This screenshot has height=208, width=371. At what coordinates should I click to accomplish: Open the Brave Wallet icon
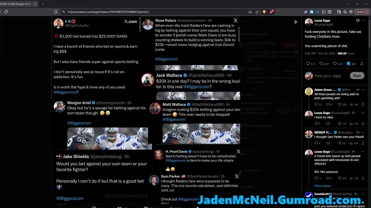[x=339, y=12]
